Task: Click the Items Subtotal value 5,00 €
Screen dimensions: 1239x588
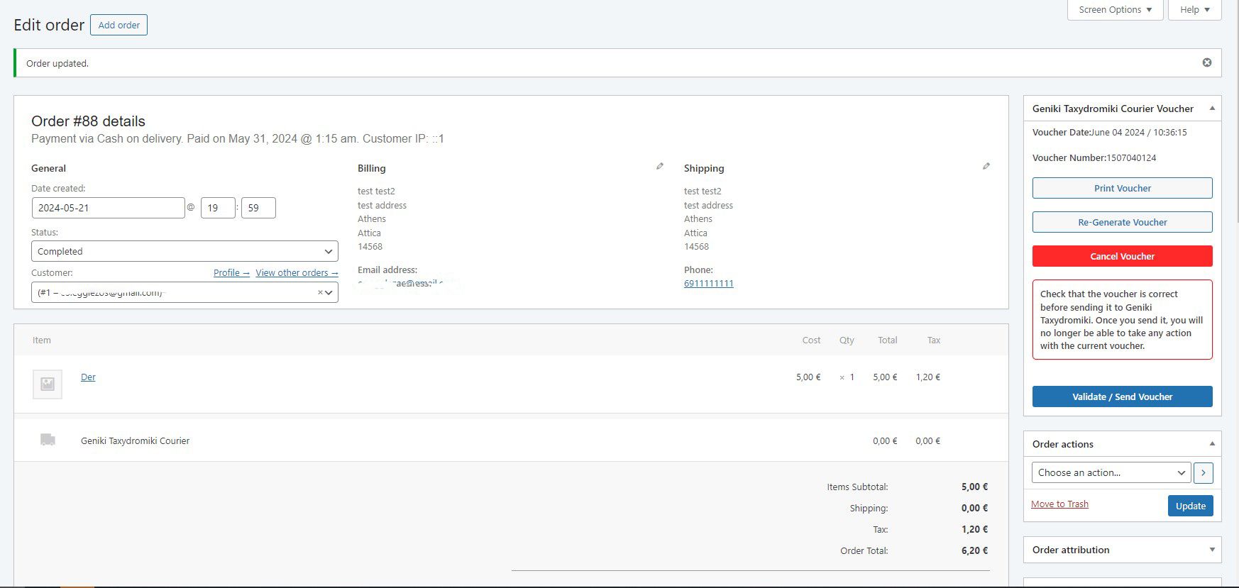Action: [974, 487]
